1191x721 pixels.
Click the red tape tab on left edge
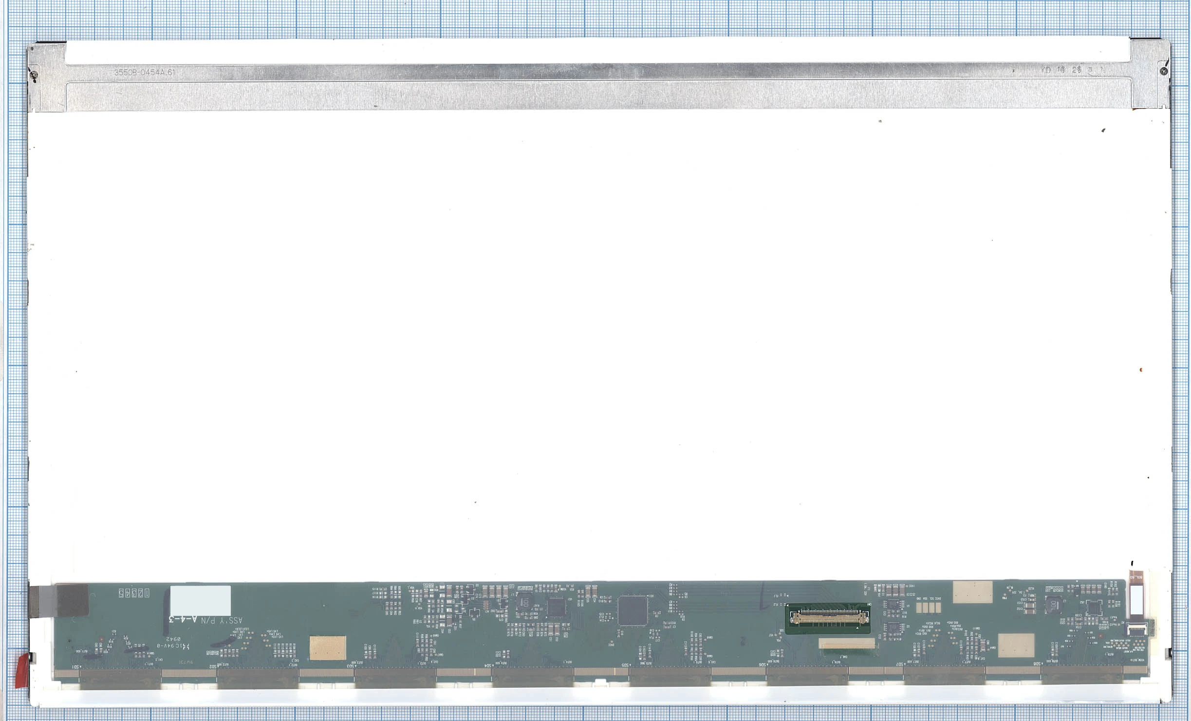click(22, 671)
